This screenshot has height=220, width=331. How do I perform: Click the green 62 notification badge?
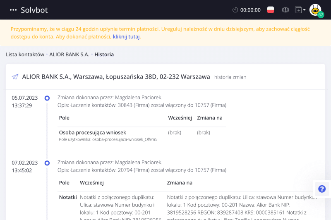pos(321,15)
